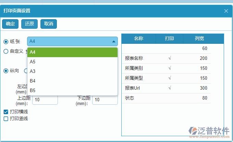Select the 自定义 custom radio button
The image size is (233, 142).
[x=6, y=51]
